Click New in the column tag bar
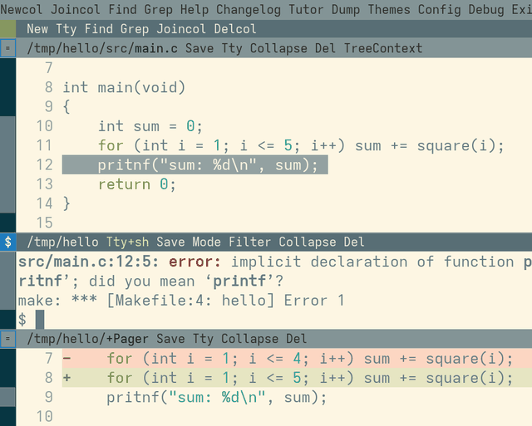 point(37,29)
